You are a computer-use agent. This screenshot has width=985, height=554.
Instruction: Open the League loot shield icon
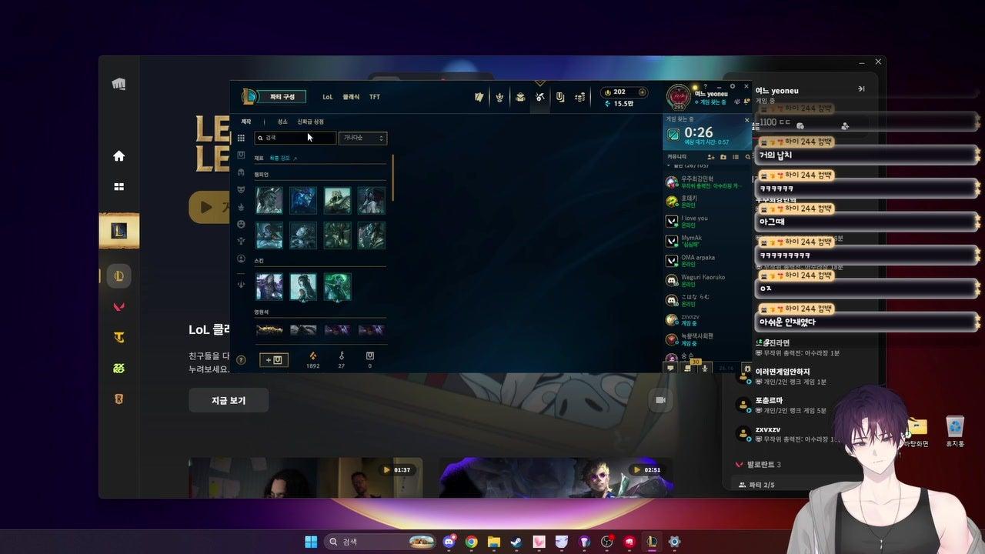(560, 97)
